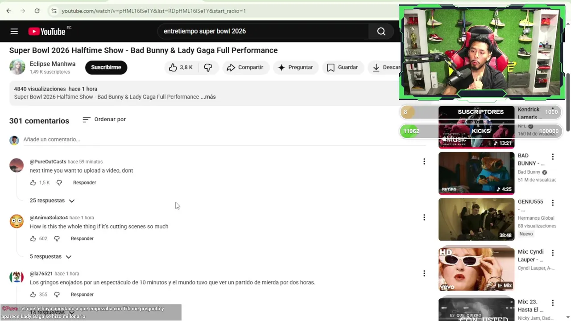Open the Mix: Cyndi Lauper thumbnail

point(476,269)
